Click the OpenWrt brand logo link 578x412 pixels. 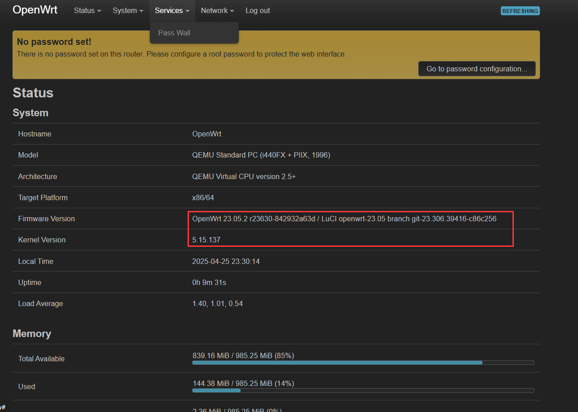click(x=35, y=10)
